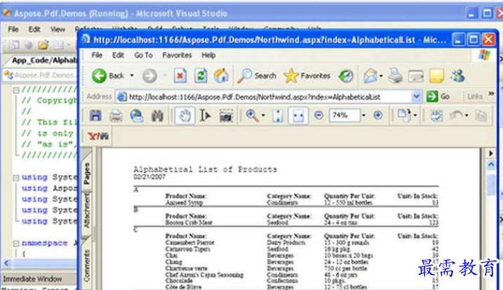Open the Rotate pages dropdown arrow

pos(415,115)
